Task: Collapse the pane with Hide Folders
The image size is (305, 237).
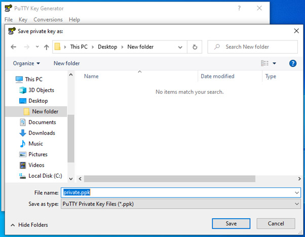Action: (29, 225)
